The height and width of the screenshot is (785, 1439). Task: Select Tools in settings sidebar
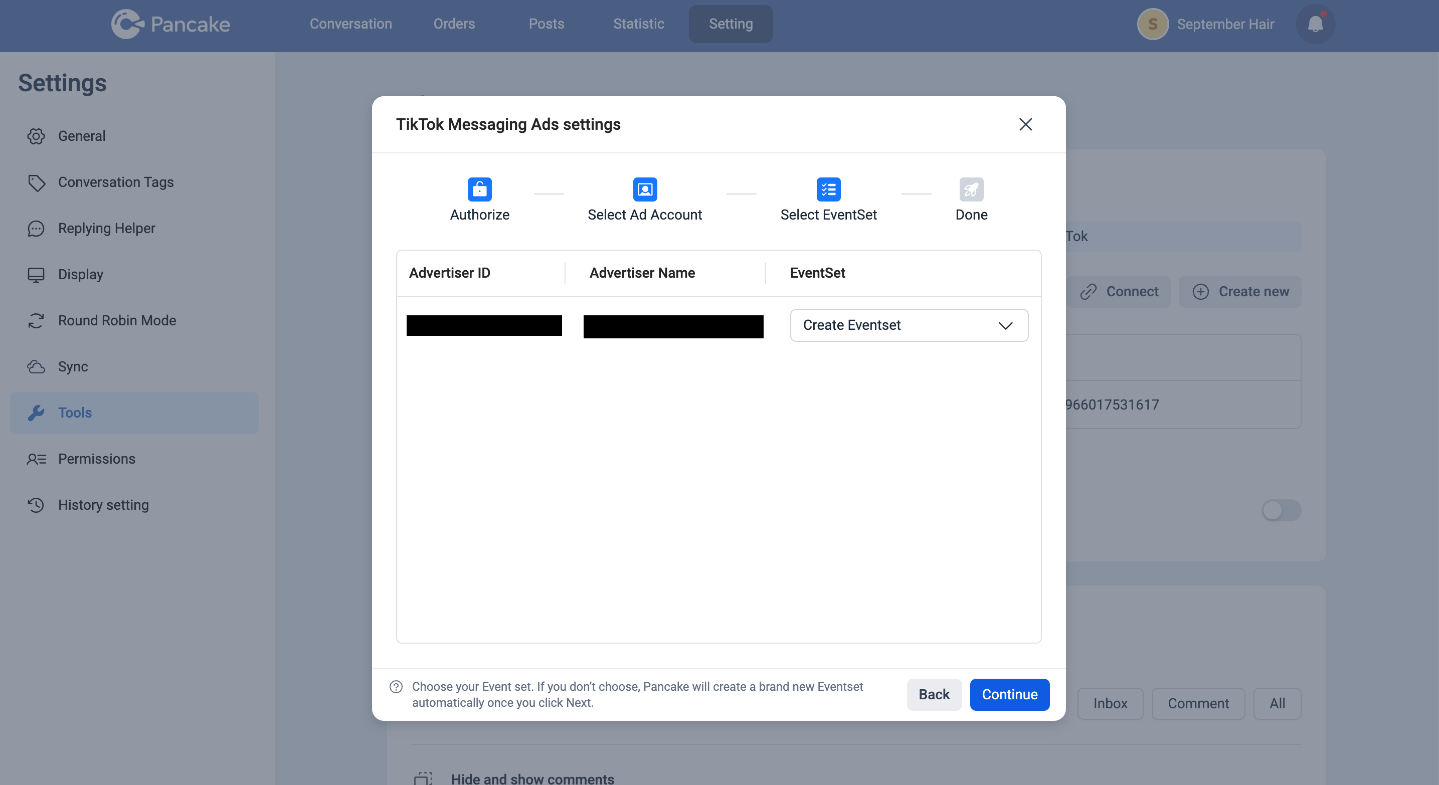point(134,413)
